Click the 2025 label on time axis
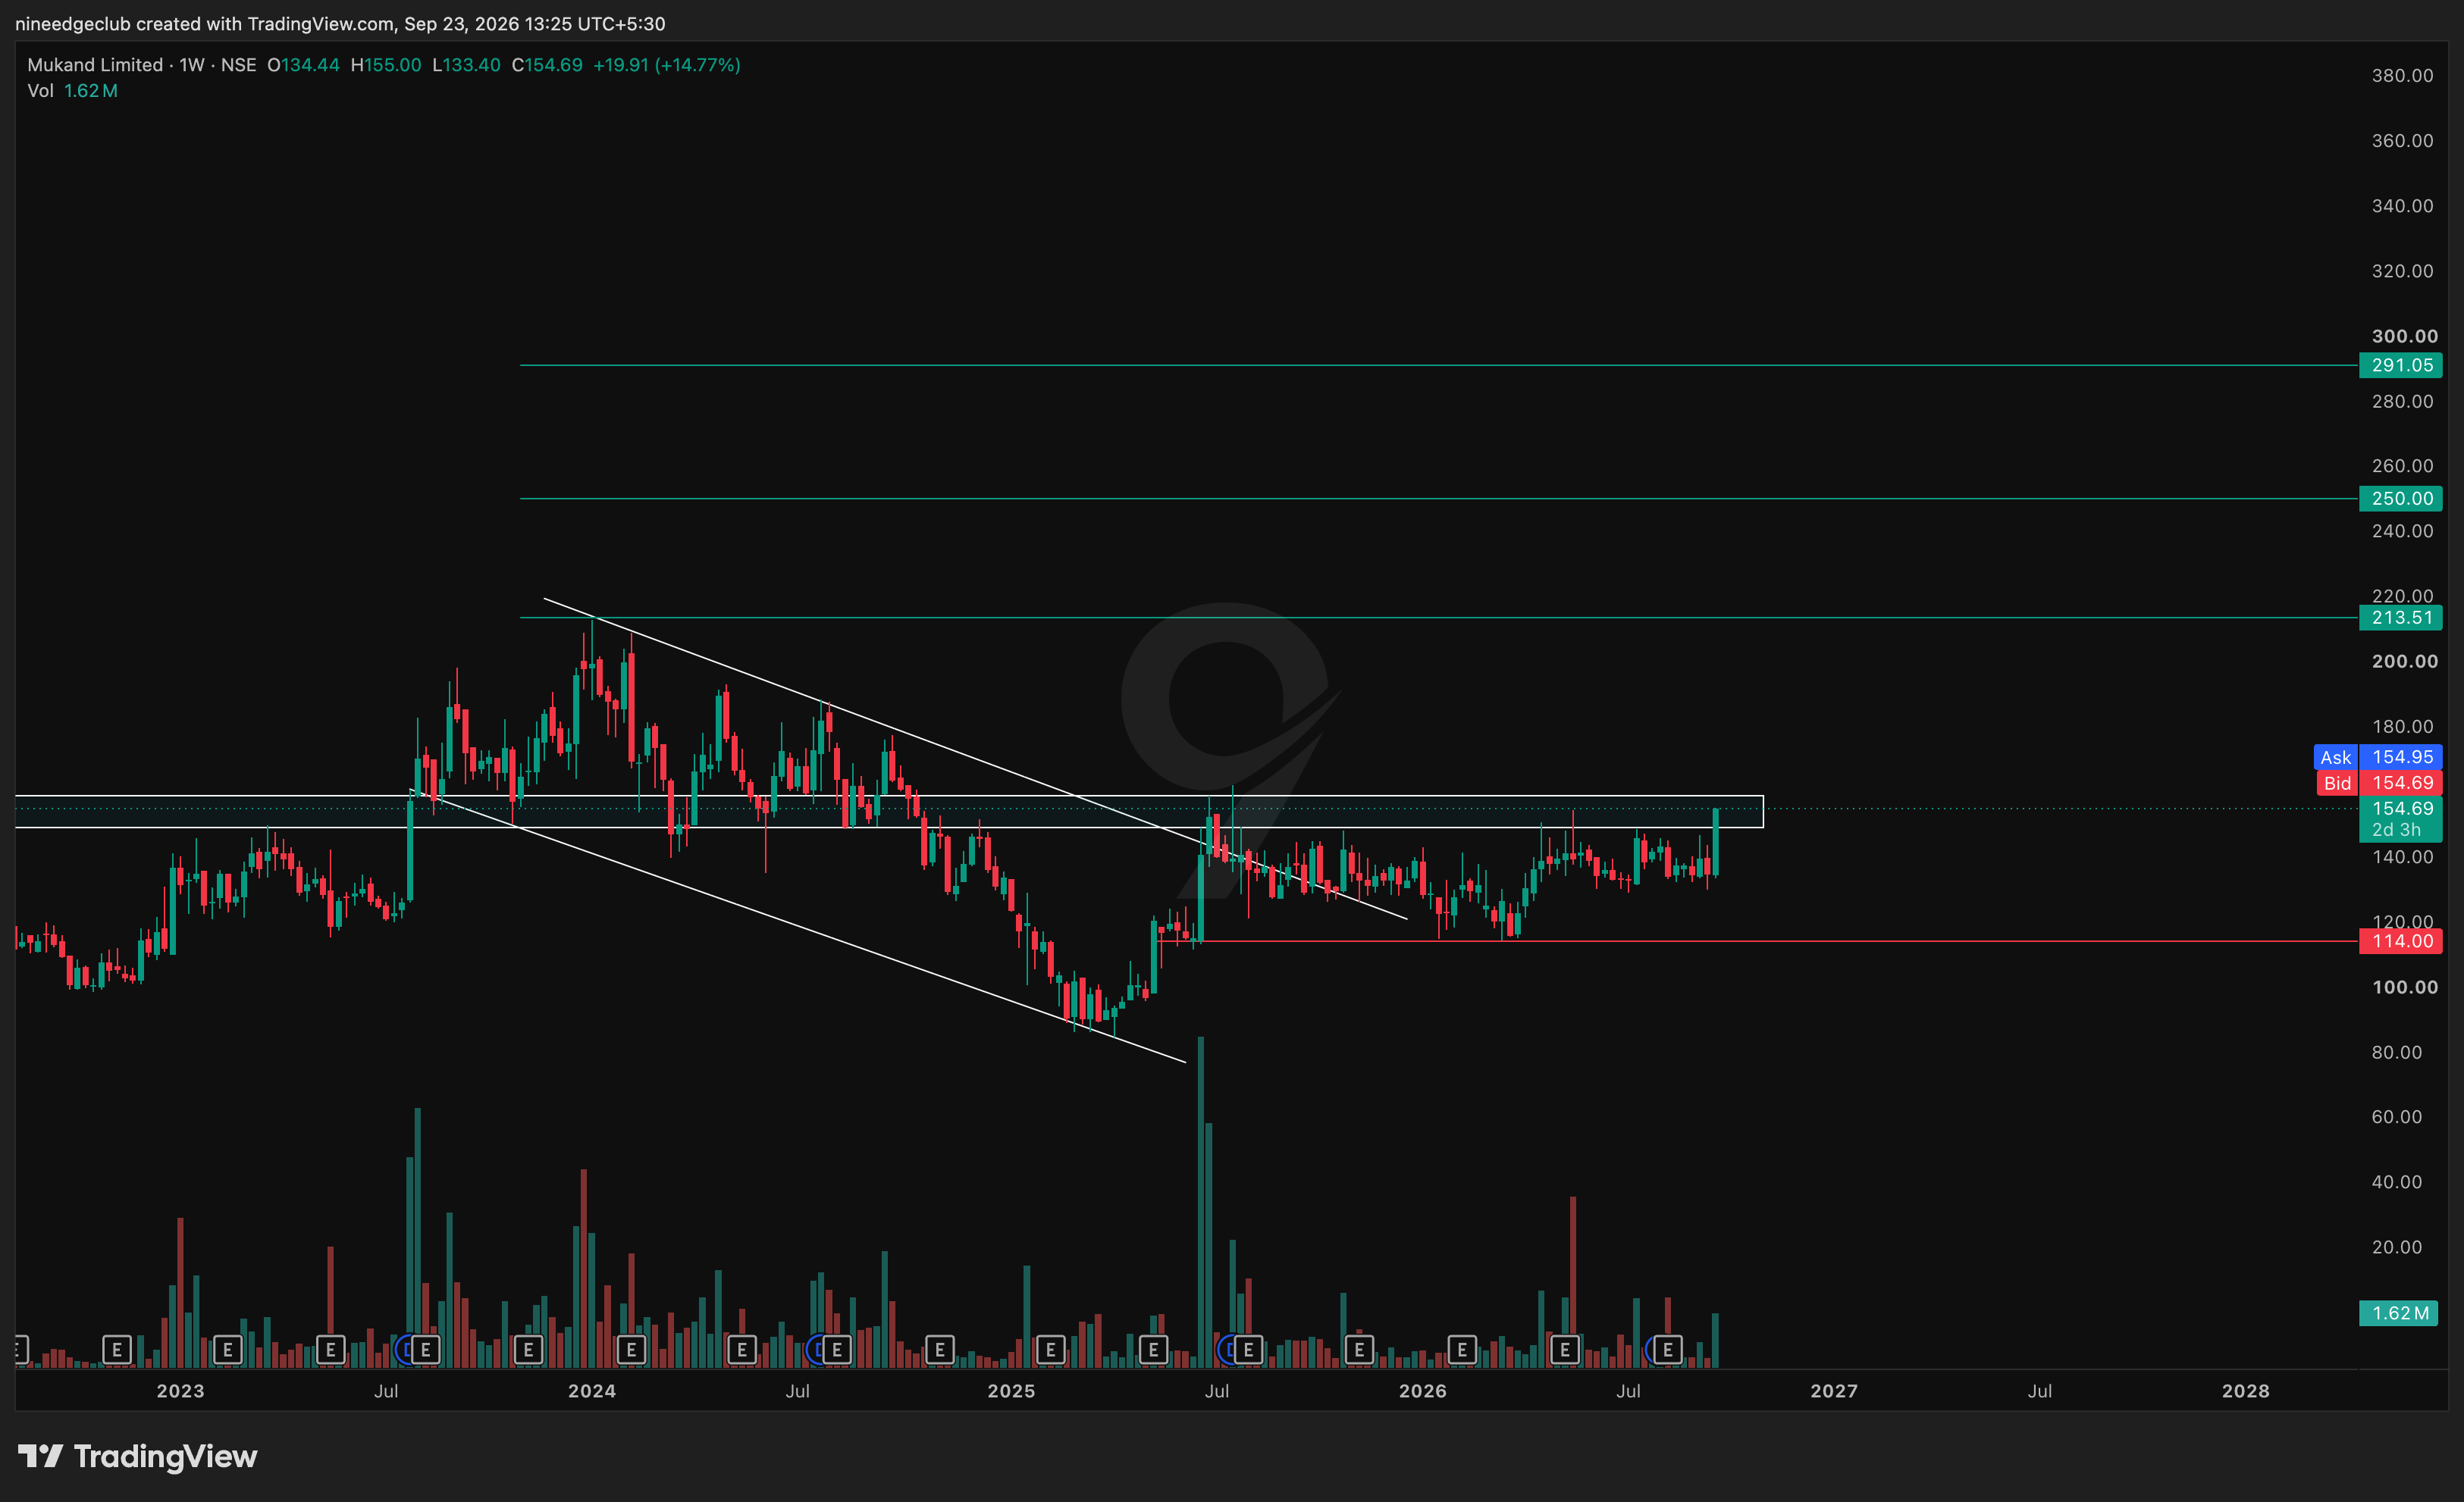This screenshot has height=1502, width=2464. click(1011, 1391)
